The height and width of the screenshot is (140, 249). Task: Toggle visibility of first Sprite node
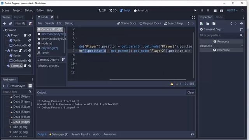pos(30,40)
